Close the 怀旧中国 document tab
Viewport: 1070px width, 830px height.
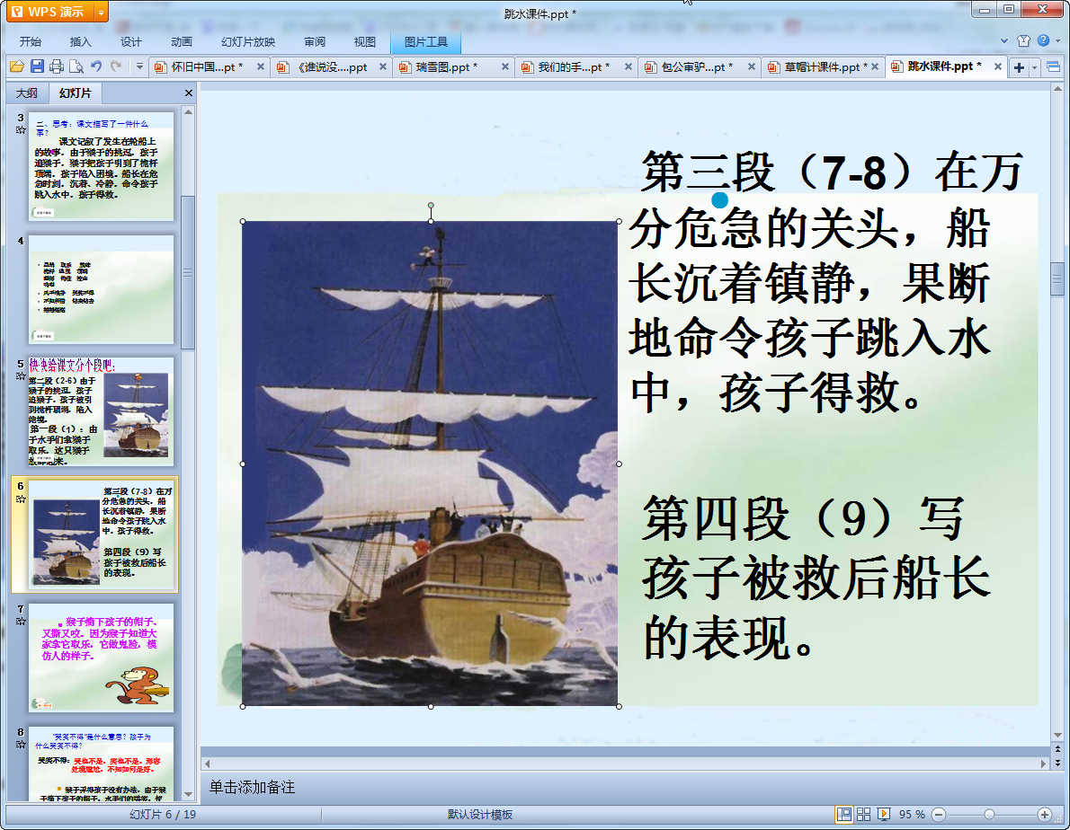tap(260, 66)
